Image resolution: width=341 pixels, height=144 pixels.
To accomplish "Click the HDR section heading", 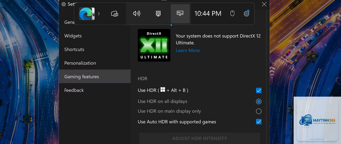I will (x=142, y=78).
